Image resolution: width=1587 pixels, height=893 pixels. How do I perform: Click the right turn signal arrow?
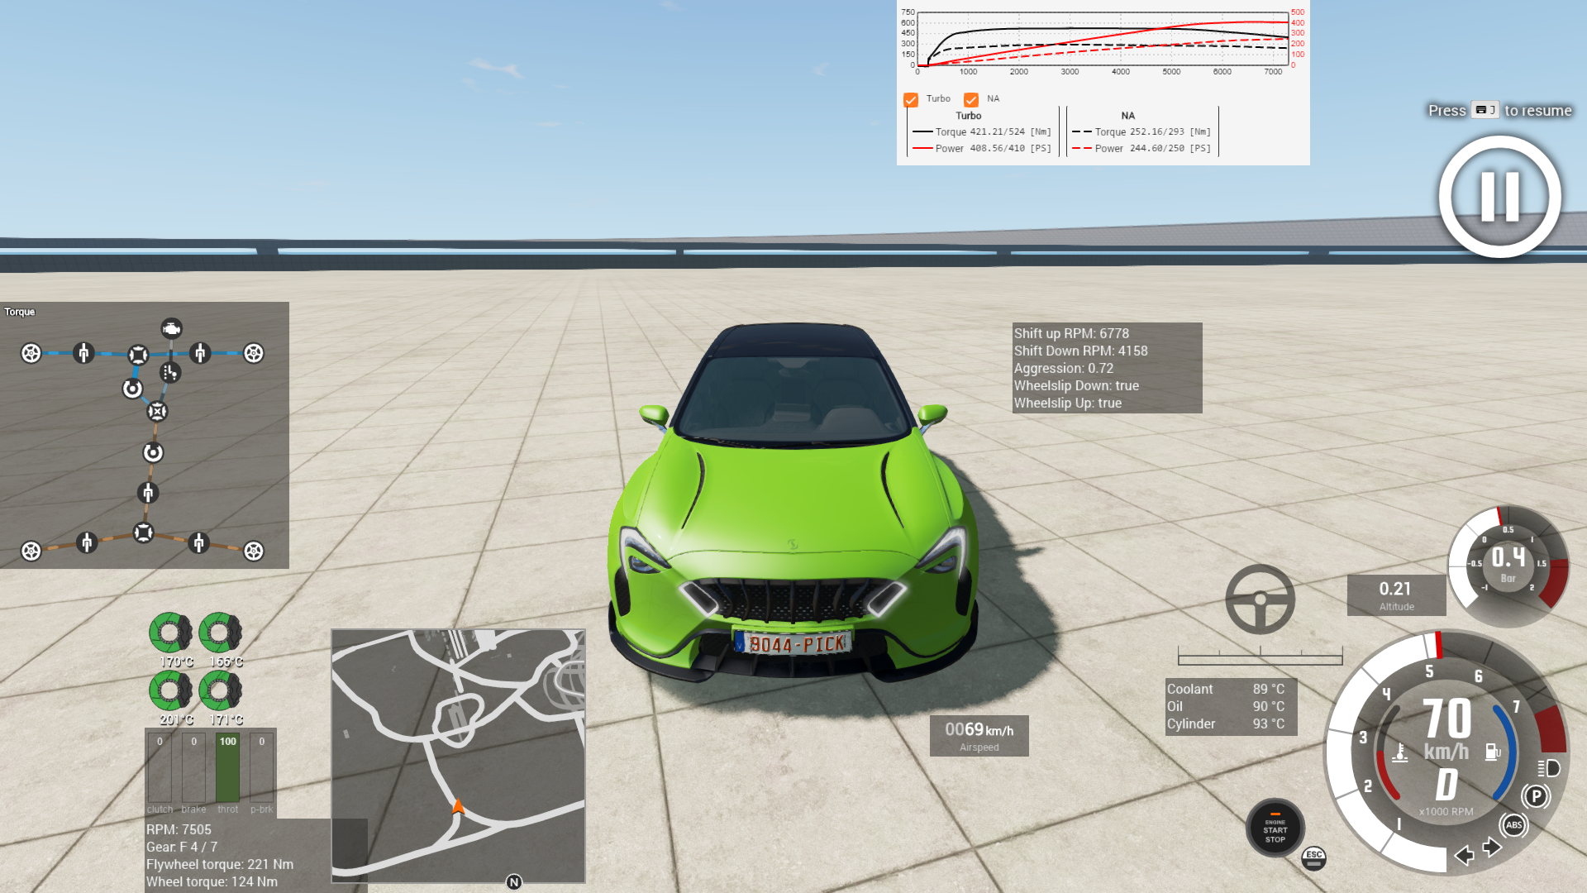pyautogui.click(x=1492, y=848)
